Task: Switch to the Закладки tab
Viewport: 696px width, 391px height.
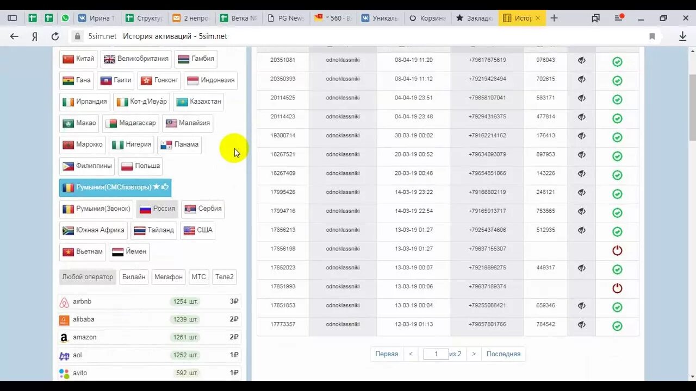Action: point(475,18)
